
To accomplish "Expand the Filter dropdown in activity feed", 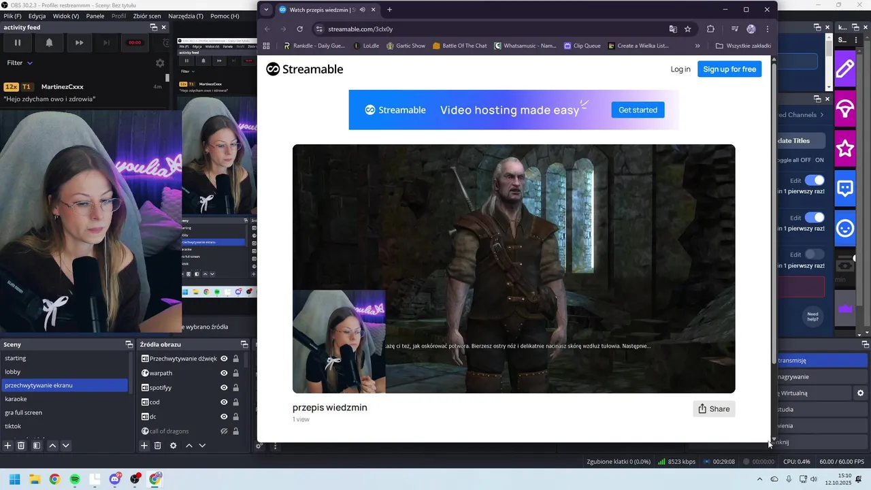I will point(20,63).
